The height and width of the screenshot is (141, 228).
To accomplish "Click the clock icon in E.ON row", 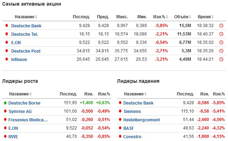I will pos(221,42).
